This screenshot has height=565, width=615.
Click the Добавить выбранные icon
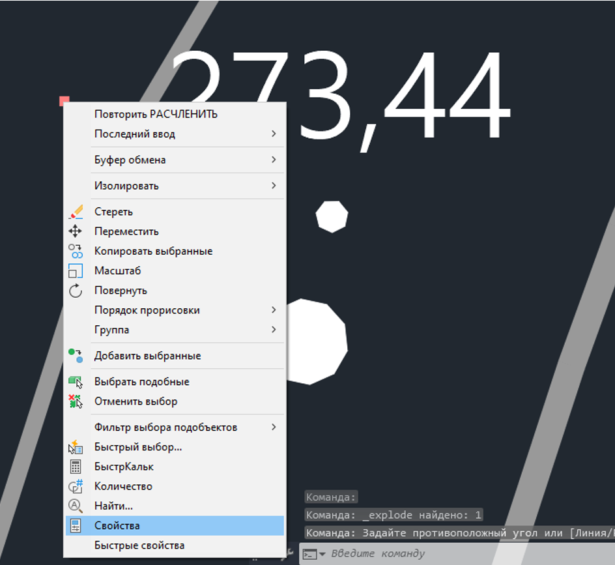click(x=76, y=356)
